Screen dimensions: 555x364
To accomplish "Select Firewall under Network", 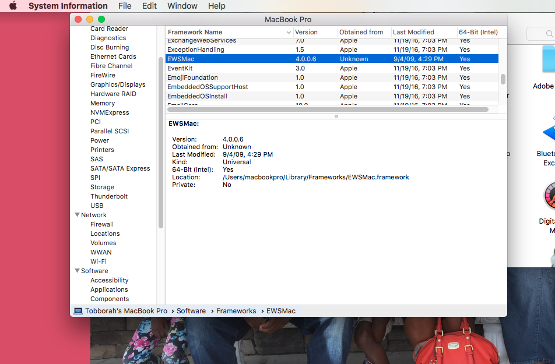I will pos(101,224).
